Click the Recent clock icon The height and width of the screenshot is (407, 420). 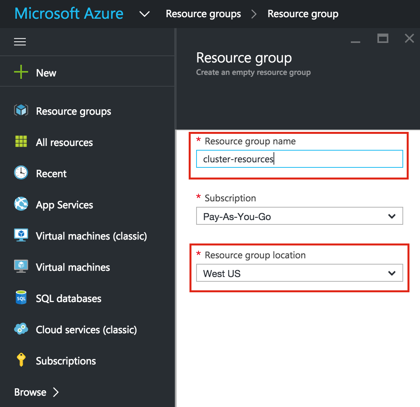coord(21,172)
